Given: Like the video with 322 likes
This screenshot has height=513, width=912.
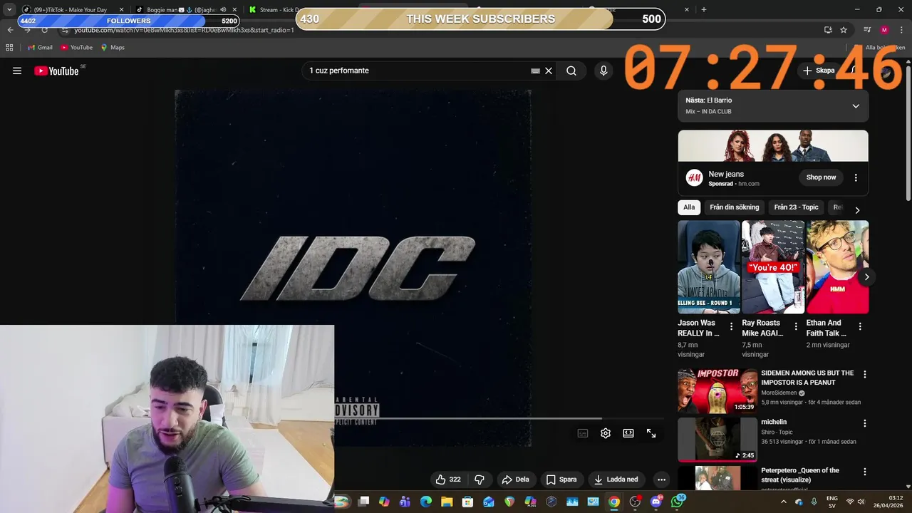Looking at the screenshot, I should (x=448, y=480).
